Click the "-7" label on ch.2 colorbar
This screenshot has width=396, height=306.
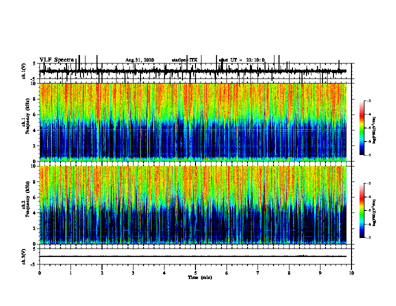tap(368, 238)
